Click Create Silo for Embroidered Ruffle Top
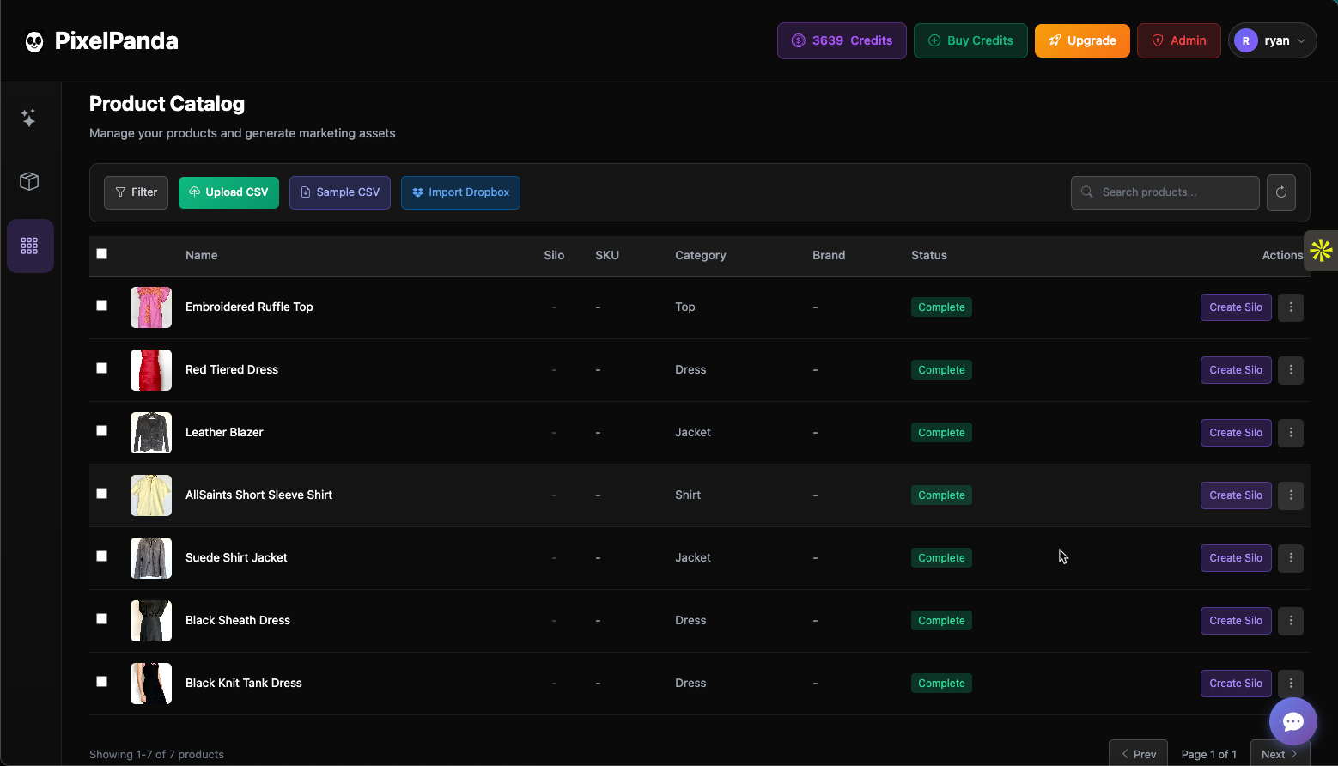Viewport: 1338px width, 766px height. [1235, 307]
